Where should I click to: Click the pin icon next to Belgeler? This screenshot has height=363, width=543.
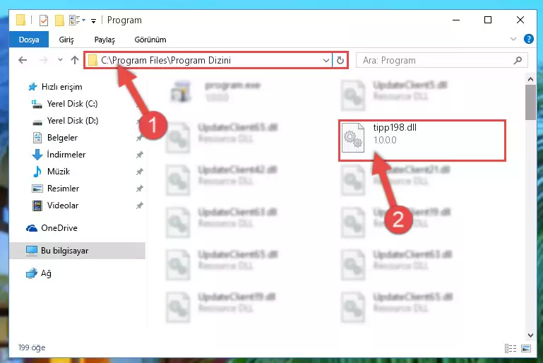click(x=139, y=138)
